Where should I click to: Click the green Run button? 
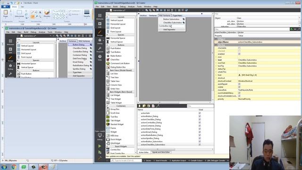100,146
